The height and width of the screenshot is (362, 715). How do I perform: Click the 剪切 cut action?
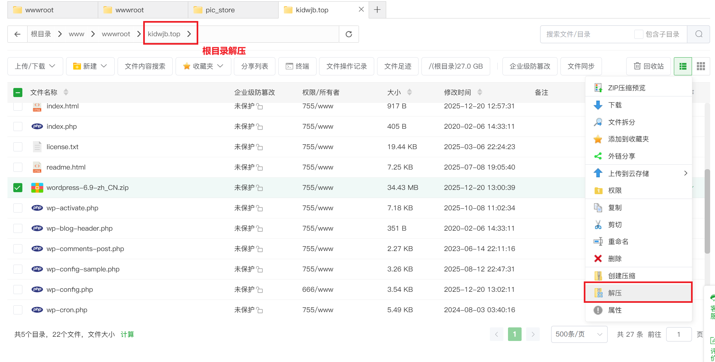click(615, 224)
